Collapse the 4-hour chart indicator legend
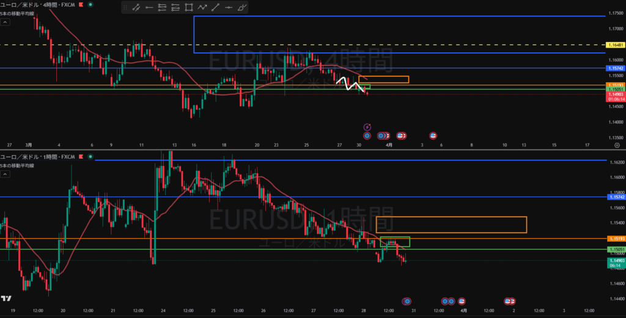This screenshot has width=626, height=318. (4, 22)
